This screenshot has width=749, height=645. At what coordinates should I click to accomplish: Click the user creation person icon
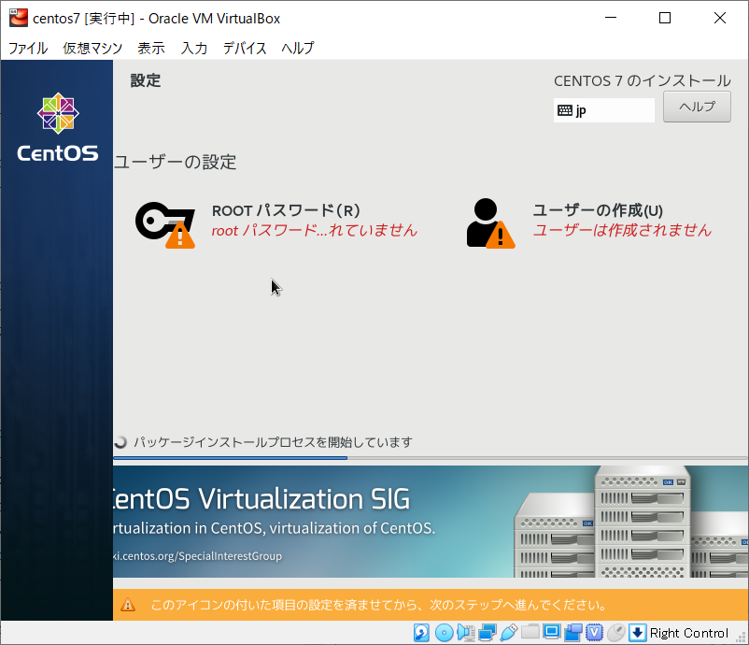click(490, 223)
